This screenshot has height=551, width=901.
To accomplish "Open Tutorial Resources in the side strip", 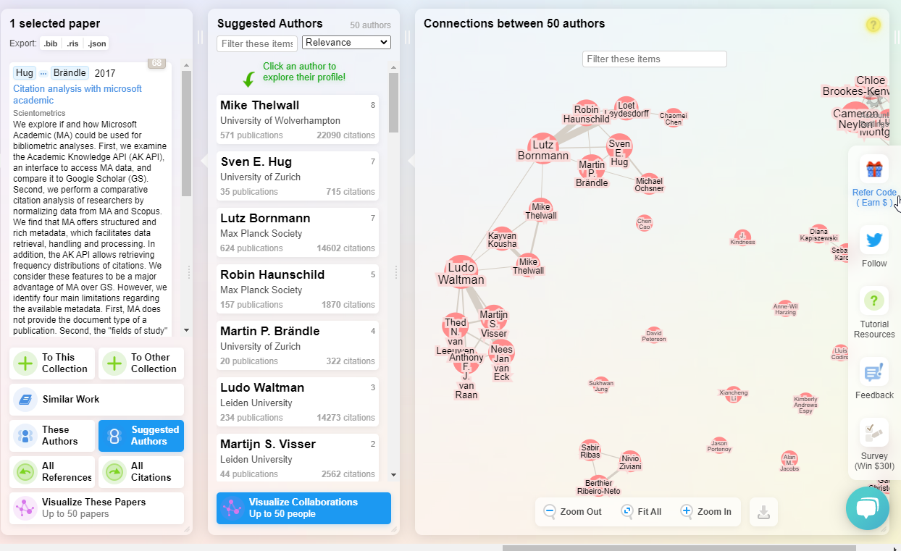I will [x=874, y=300].
